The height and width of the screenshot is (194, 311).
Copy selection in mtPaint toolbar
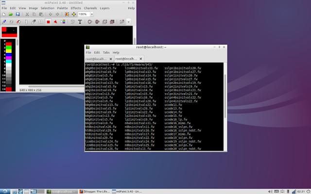click(34, 14)
